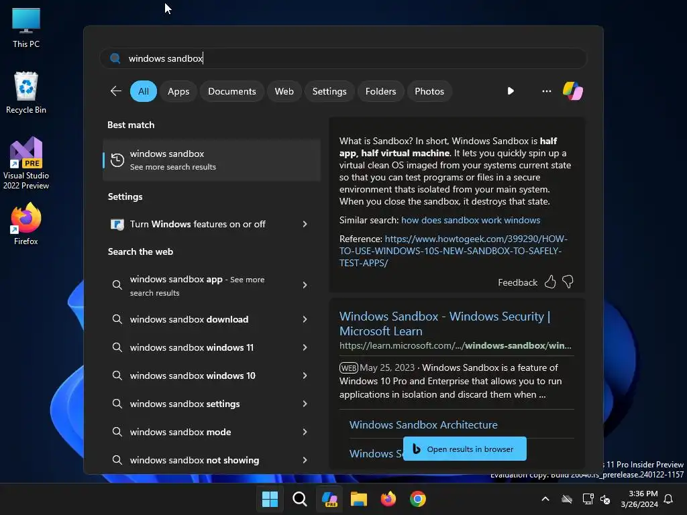687x515 pixels.
Task: Select 'windows sandbox download' web suggestion text
Action: pyautogui.click(x=189, y=319)
